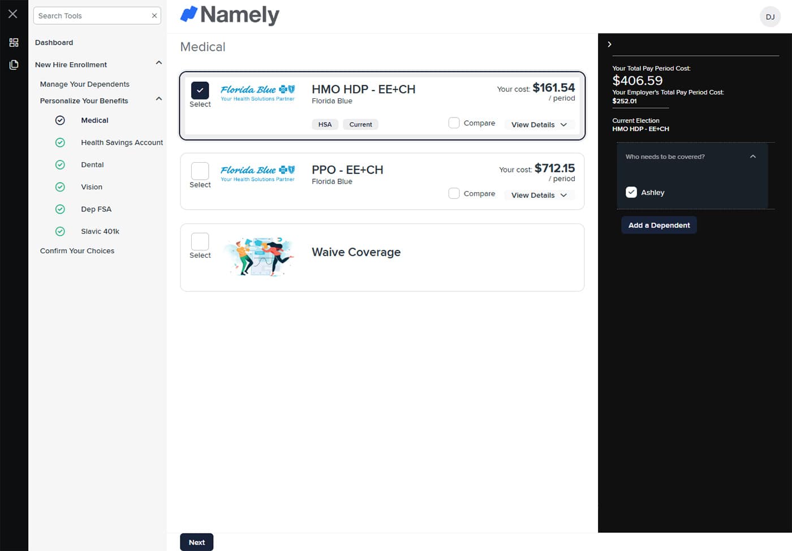The width and height of the screenshot is (792, 551).
Task: Click the Namely logo
Action: click(230, 15)
